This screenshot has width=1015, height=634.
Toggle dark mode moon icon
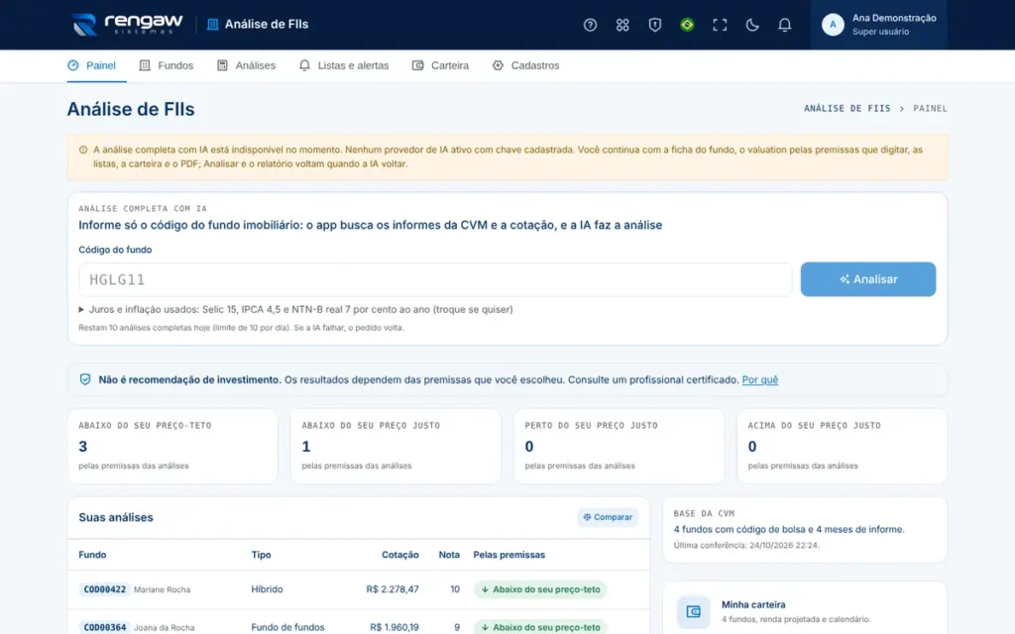751,25
